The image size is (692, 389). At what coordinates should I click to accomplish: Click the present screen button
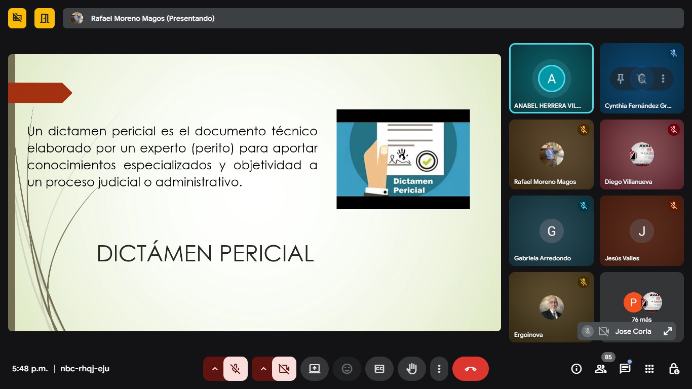pyautogui.click(x=315, y=369)
